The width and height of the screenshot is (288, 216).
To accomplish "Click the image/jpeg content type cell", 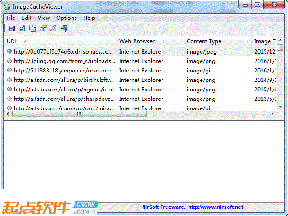I will (202, 52).
